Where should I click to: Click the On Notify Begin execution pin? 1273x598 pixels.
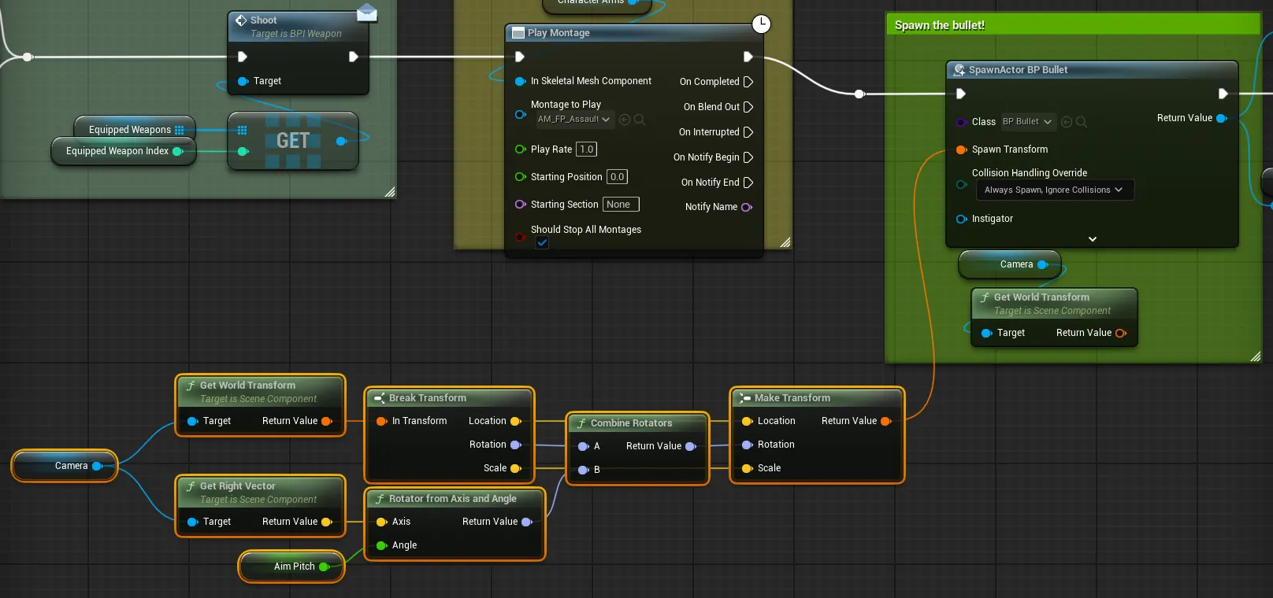(x=748, y=157)
